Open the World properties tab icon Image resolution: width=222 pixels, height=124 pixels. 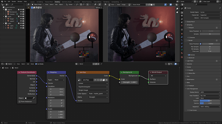[182, 26]
